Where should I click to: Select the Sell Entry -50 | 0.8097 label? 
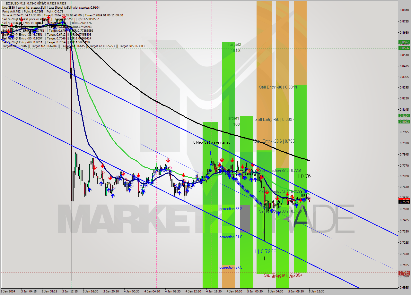click(x=275, y=119)
